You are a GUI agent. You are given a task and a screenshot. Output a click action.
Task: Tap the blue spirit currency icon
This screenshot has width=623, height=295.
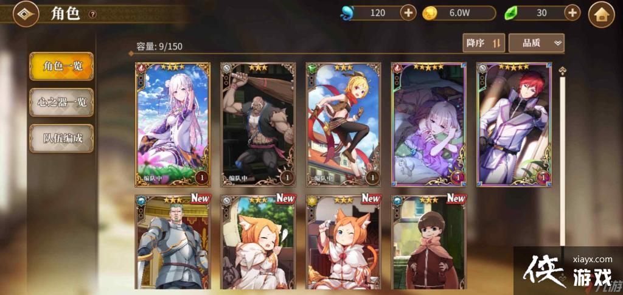point(347,13)
